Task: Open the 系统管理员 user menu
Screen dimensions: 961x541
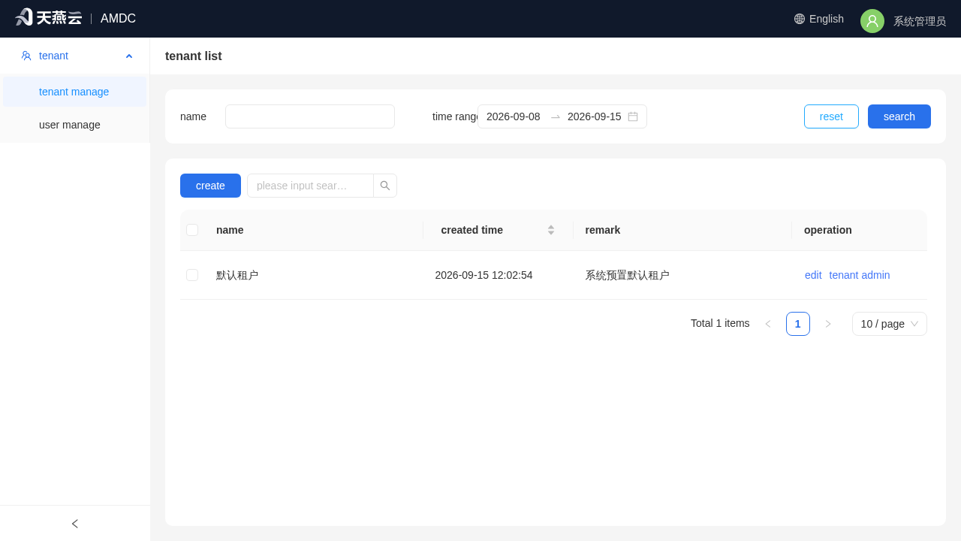Action: (920, 21)
